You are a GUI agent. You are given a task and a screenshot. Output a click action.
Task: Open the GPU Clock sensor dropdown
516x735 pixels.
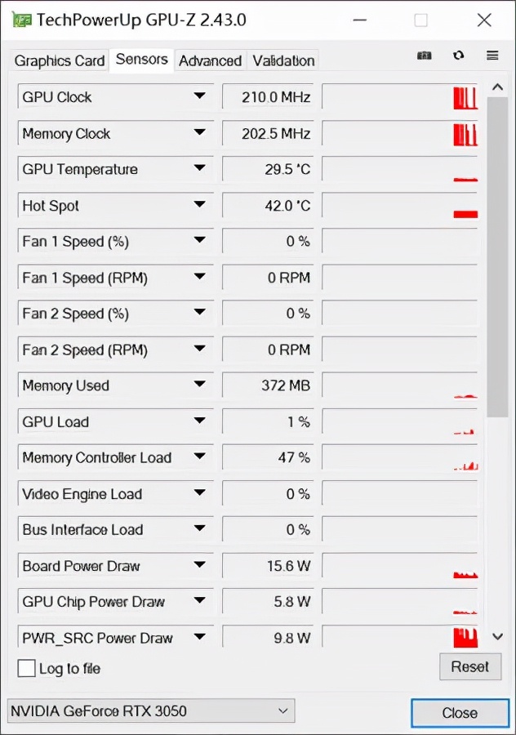pyautogui.click(x=199, y=97)
